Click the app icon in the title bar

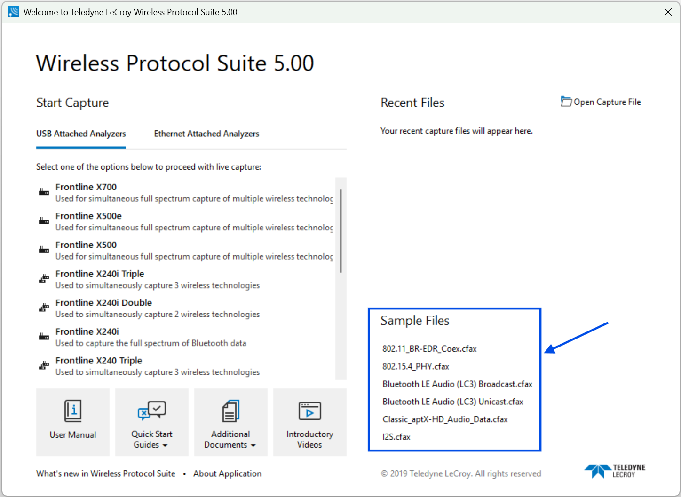click(14, 12)
